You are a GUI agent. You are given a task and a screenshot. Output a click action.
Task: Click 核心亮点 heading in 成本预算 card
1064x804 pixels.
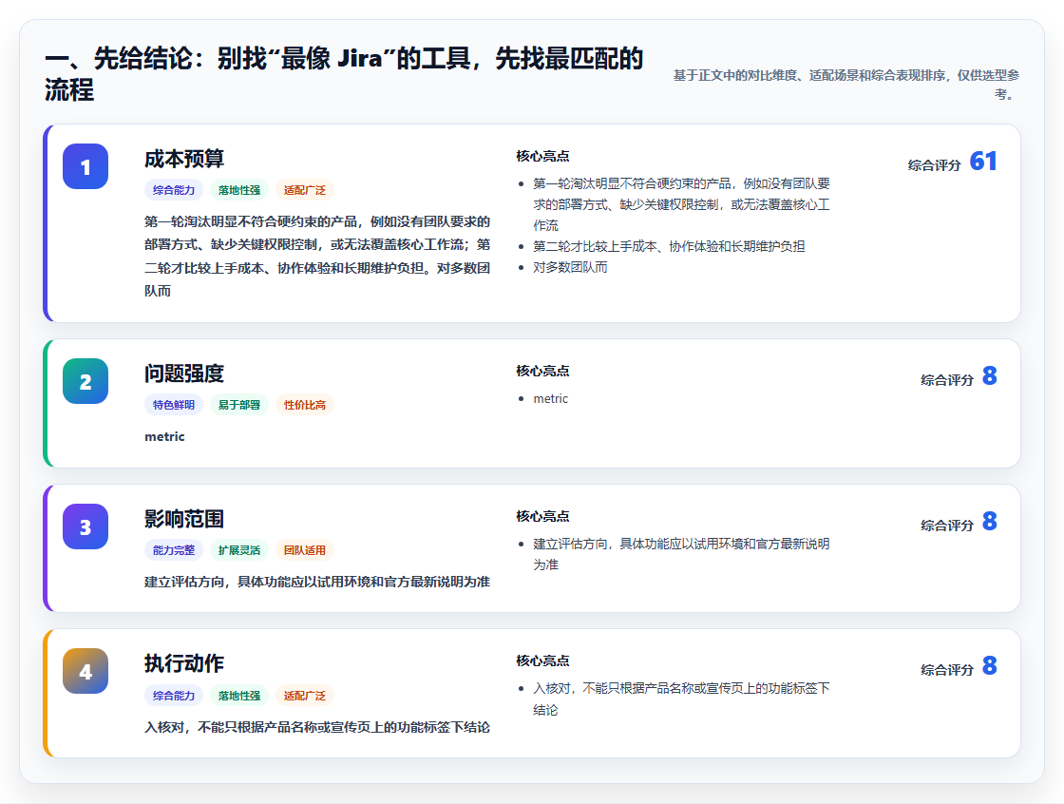click(542, 156)
